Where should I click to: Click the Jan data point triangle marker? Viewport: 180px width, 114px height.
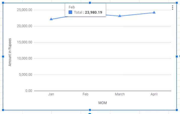[51, 19]
